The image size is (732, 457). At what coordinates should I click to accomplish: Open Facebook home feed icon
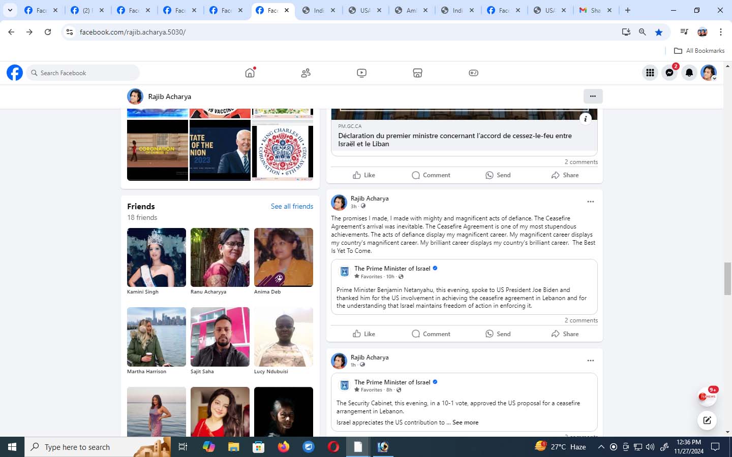(x=250, y=73)
